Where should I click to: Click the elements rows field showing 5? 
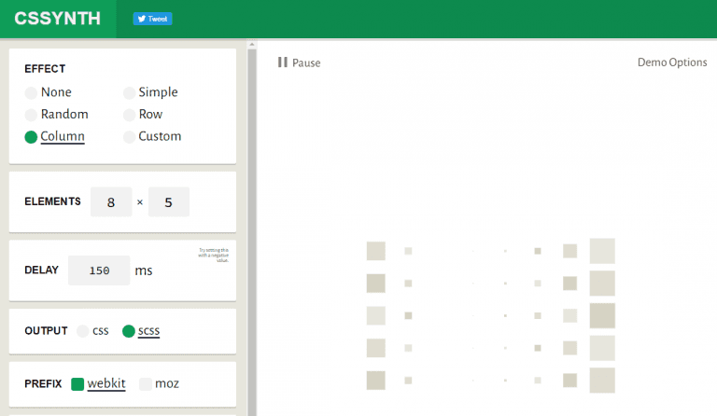click(x=169, y=201)
